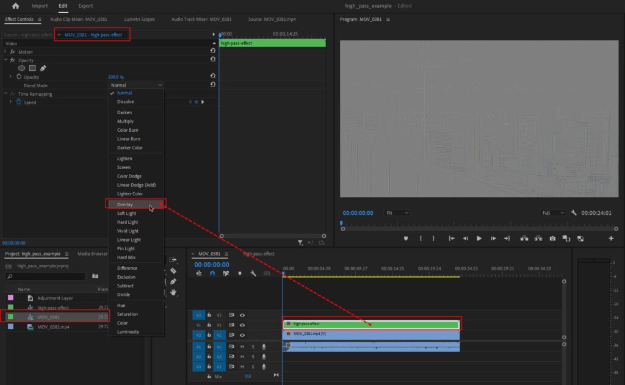
Task: Toggle the Opacity animation stopwatch
Action: pyautogui.click(x=18, y=77)
